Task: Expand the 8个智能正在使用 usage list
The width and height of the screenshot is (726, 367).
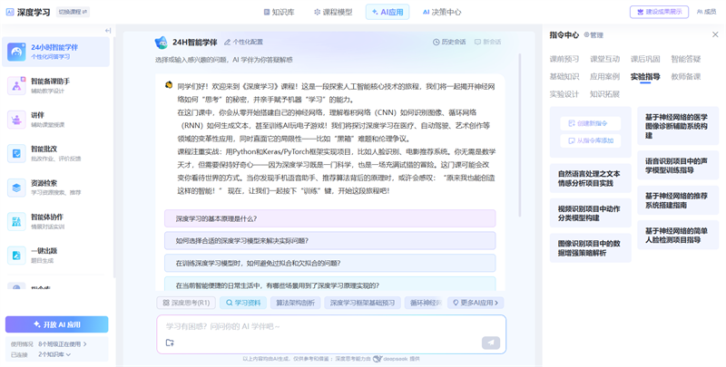Action: pyautogui.click(x=64, y=344)
